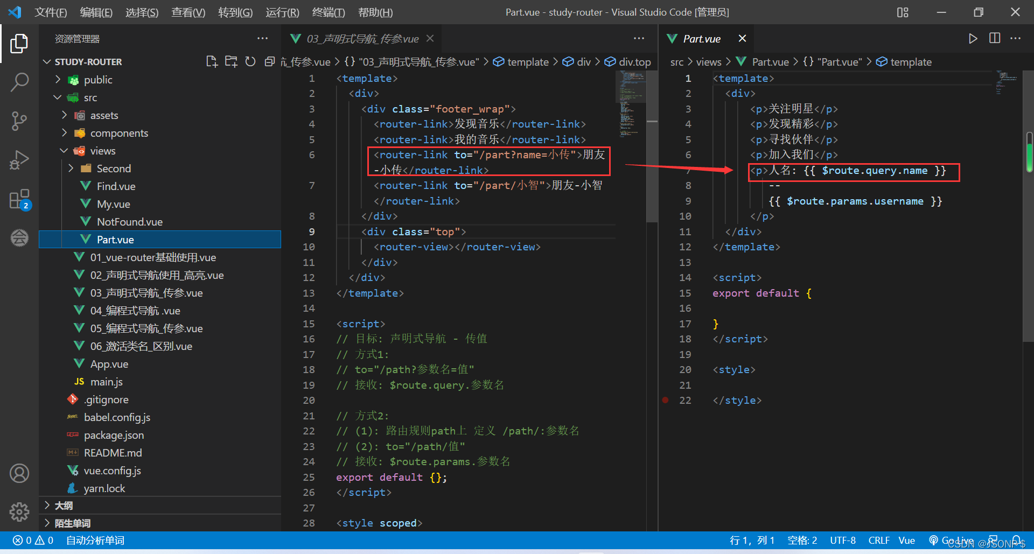
Task: Change UTF-8 file encoding
Action: (843, 541)
